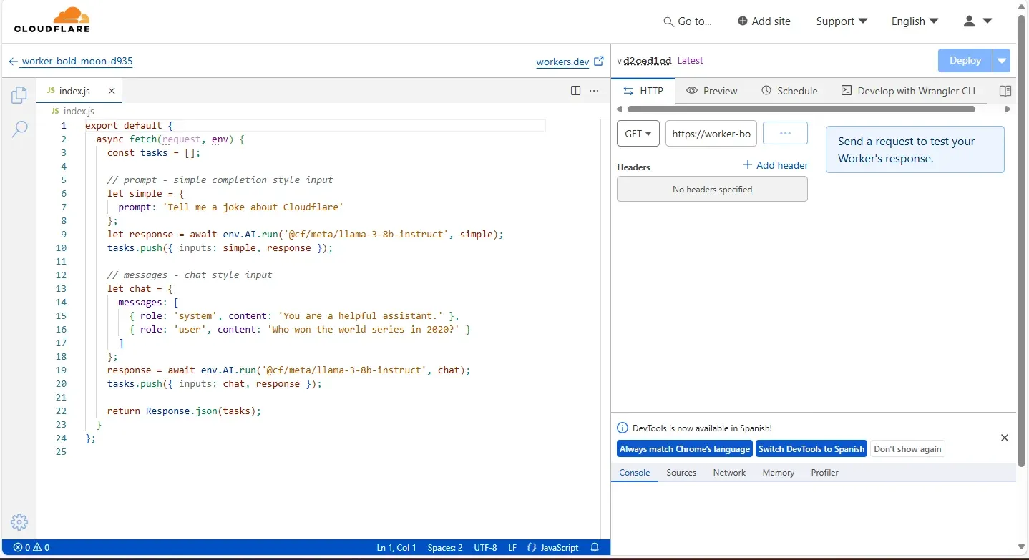Click the split editor icon
The image size is (1029, 560).
tap(575, 91)
